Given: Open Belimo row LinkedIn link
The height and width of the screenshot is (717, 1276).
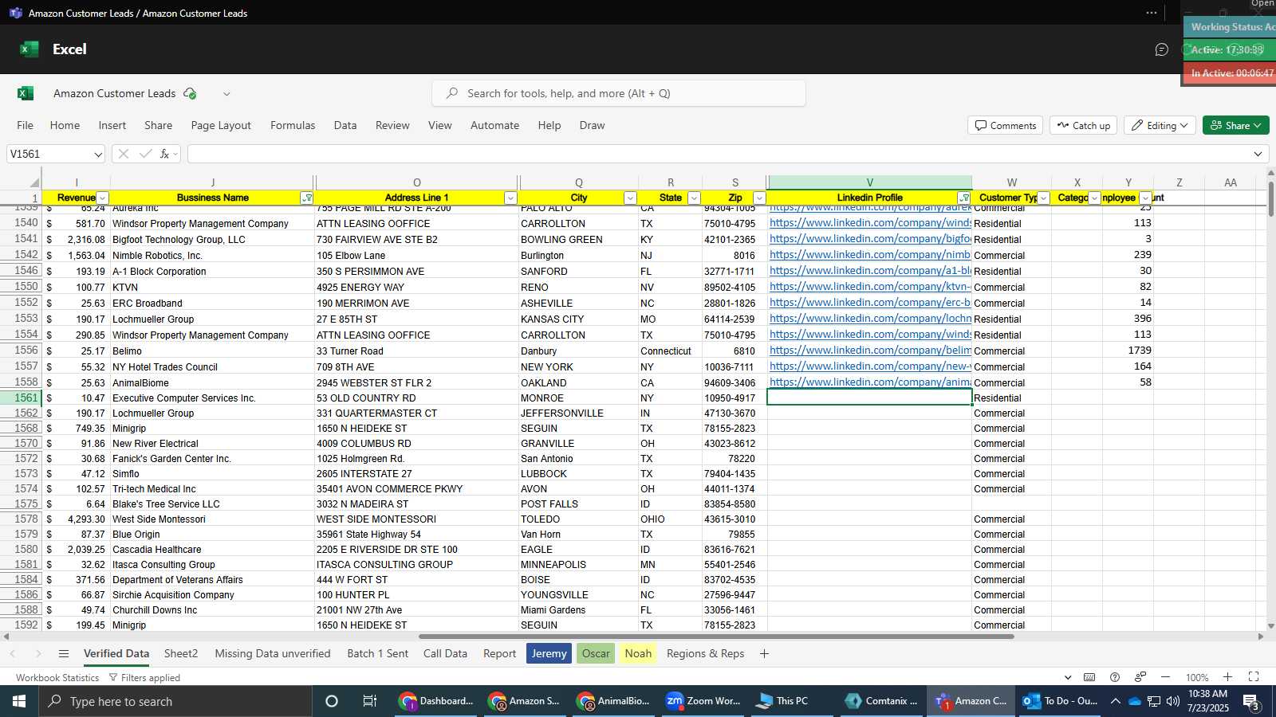Looking at the screenshot, I should click(870, 351).
